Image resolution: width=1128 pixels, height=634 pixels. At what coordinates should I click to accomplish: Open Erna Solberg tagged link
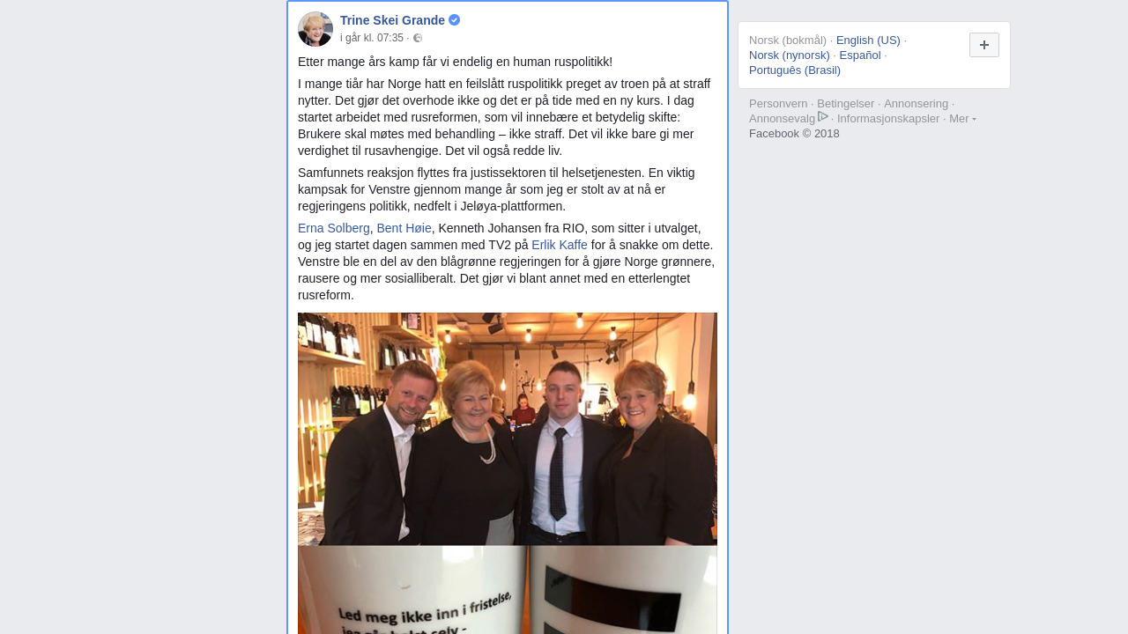pyautogui.click(x=334, y=228)
